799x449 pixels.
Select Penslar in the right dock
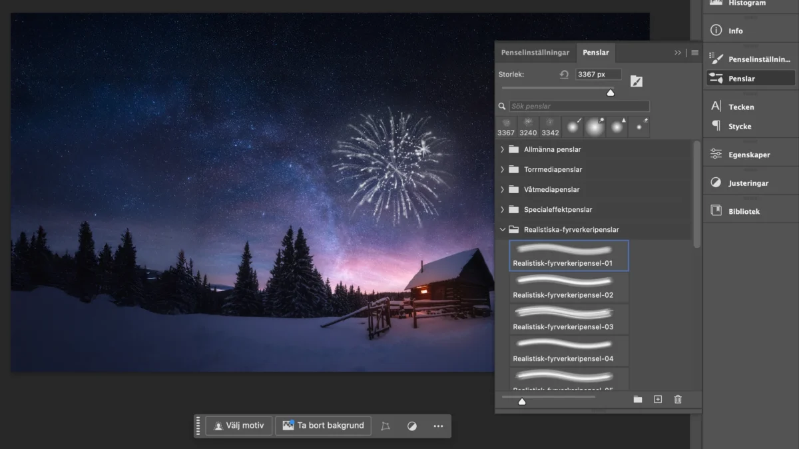tap(750, 79)
